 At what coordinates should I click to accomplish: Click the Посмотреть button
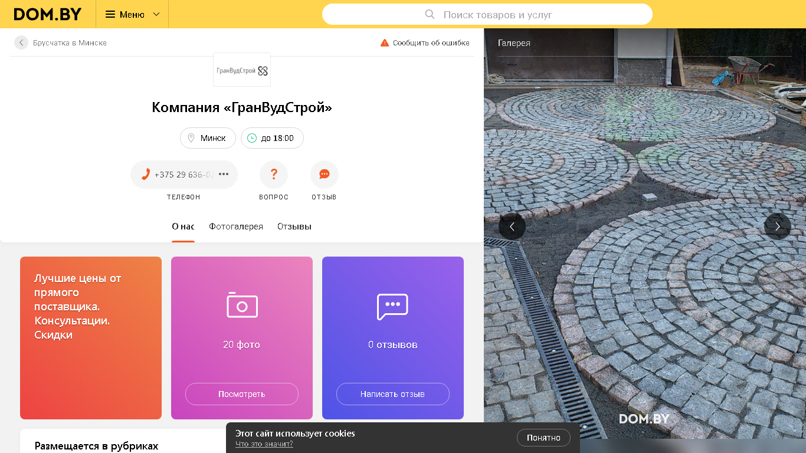tap(242, 394)
